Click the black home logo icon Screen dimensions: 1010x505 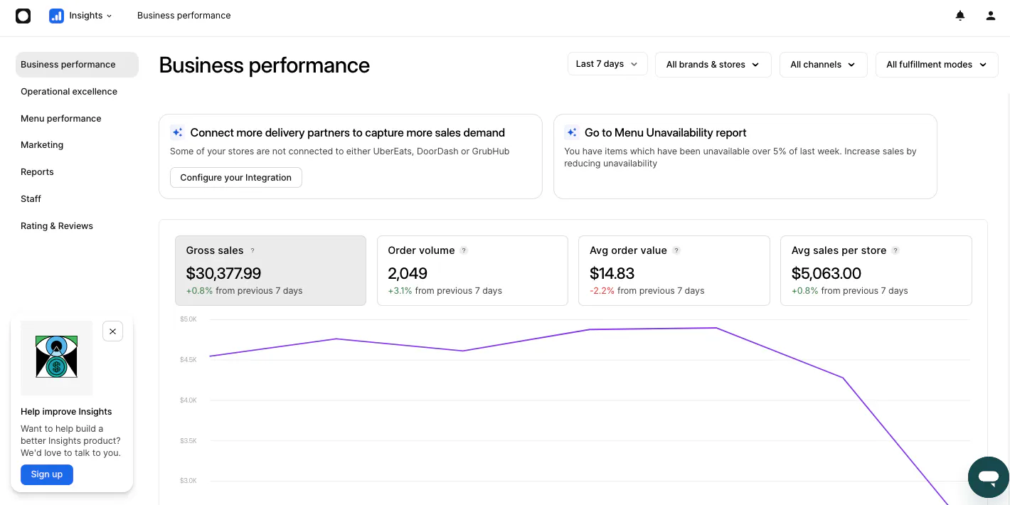point(23,16)
